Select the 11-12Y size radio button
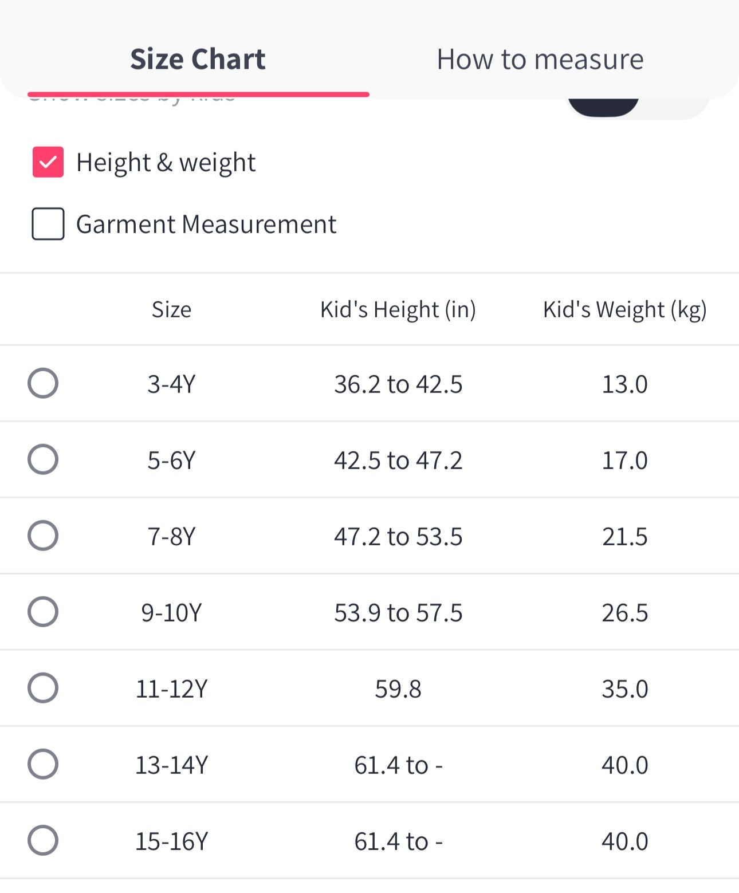739x893 pixels. pos(43,688)
